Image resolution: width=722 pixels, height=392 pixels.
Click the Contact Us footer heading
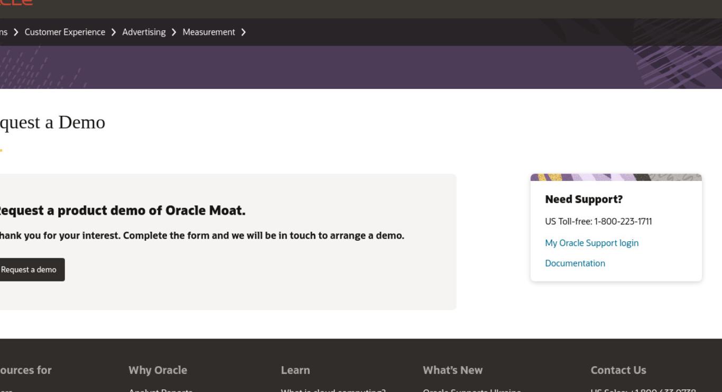618,370
